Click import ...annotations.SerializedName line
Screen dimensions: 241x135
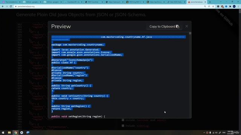(x=87, y=55)
